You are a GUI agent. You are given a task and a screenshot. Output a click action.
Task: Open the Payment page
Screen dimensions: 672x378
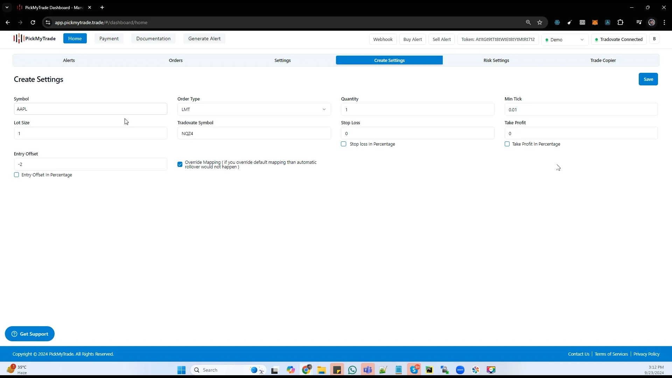point(109,38)
